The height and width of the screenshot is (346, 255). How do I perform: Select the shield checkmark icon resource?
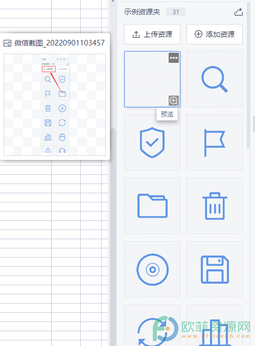tap(152, 143)
